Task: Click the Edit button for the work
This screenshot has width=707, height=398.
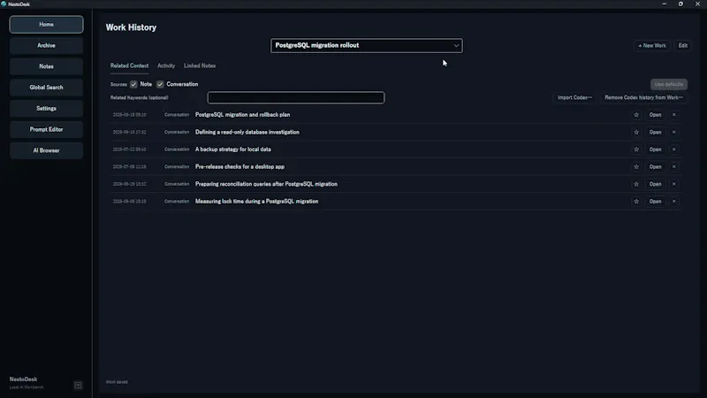Action: click(x=682, y=46)
